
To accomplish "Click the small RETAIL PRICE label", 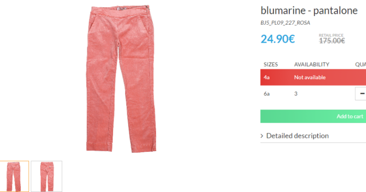I will coord(331,35).
